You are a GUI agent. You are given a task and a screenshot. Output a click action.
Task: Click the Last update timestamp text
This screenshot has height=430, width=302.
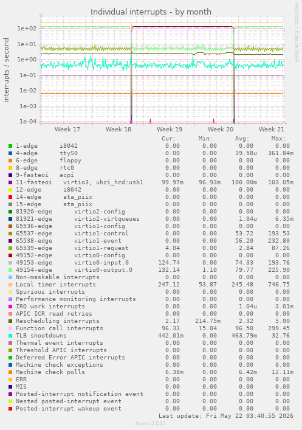(226, 416)
